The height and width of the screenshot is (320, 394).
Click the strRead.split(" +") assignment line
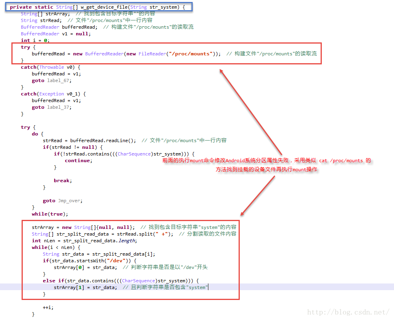(102, 234)
